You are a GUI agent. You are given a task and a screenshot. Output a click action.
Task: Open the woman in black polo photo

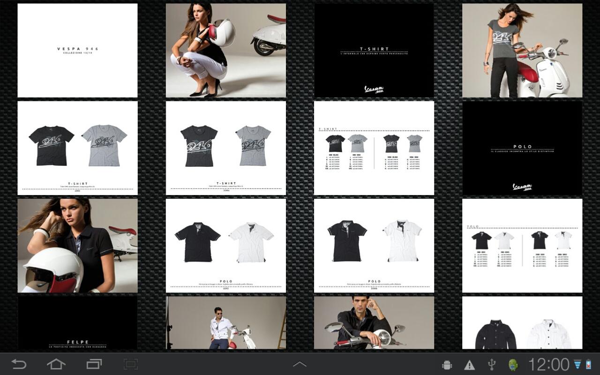coord(78,246)
